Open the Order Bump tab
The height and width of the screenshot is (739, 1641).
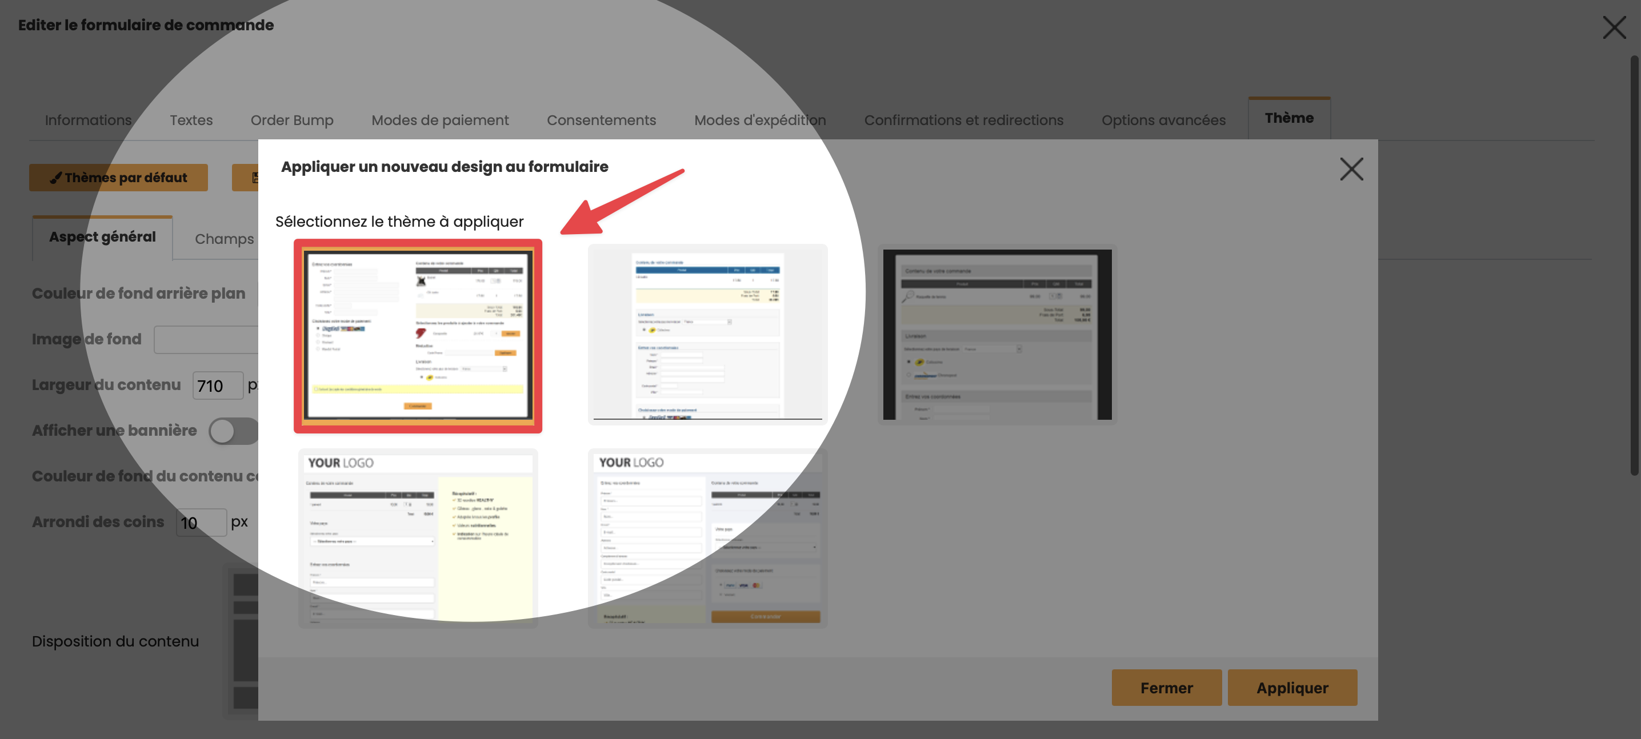(x=292, y=120)
